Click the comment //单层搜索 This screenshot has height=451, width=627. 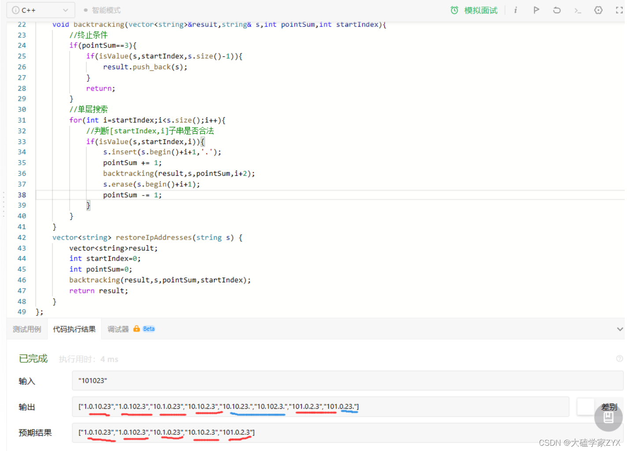coord(88,109)
